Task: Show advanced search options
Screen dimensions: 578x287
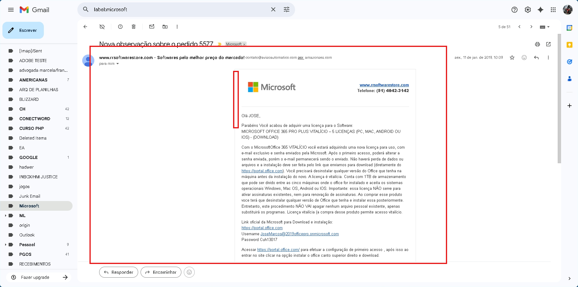Action: tap(287, 10)
